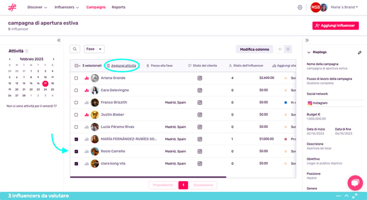
Task: Click Precedente pagination button
Action: 163,185
